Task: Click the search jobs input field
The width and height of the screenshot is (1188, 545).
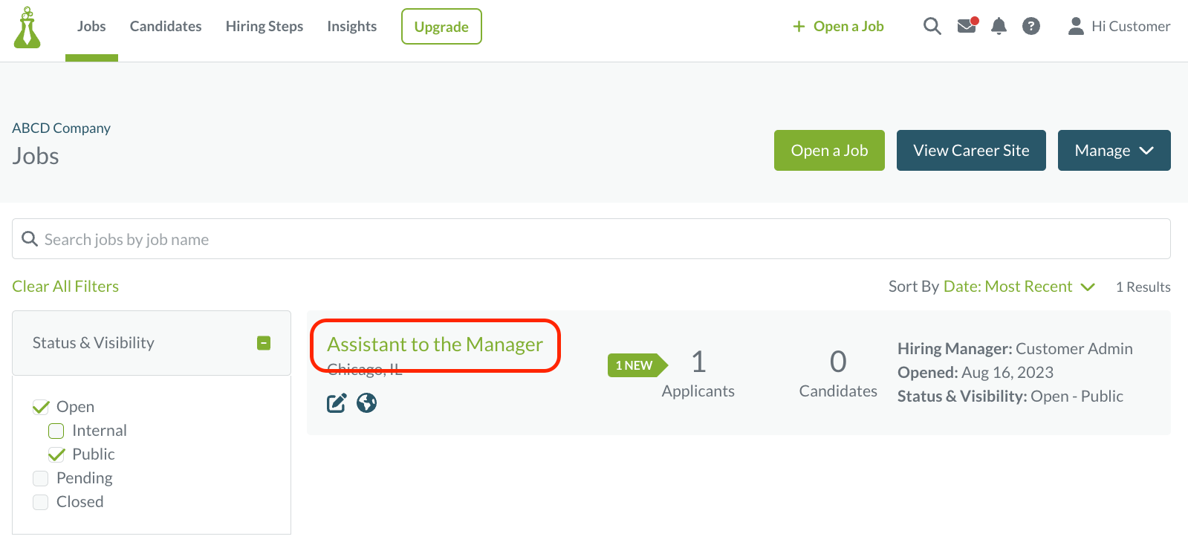Action: click(x=297, y=238)
